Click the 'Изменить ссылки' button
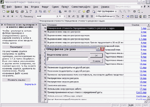 [x=16, y=80]
